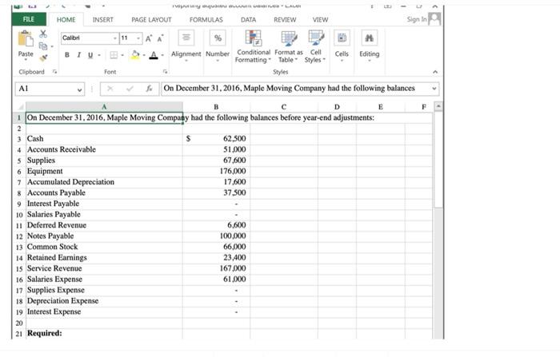The width and height of the screenshot is (560, 357).
Task: Open Format as Table gallery
Action: (289, 46)
